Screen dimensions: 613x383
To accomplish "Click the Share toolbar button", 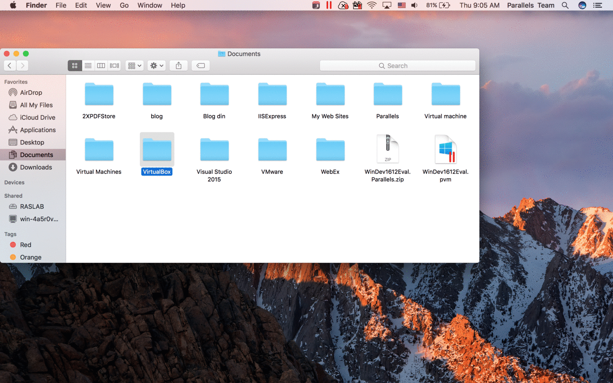I will click(x=179, y=65).
